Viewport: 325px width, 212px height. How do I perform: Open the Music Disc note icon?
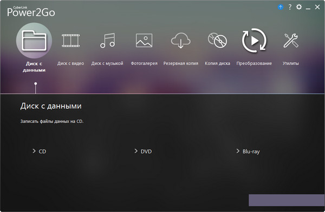click(107, 41)
